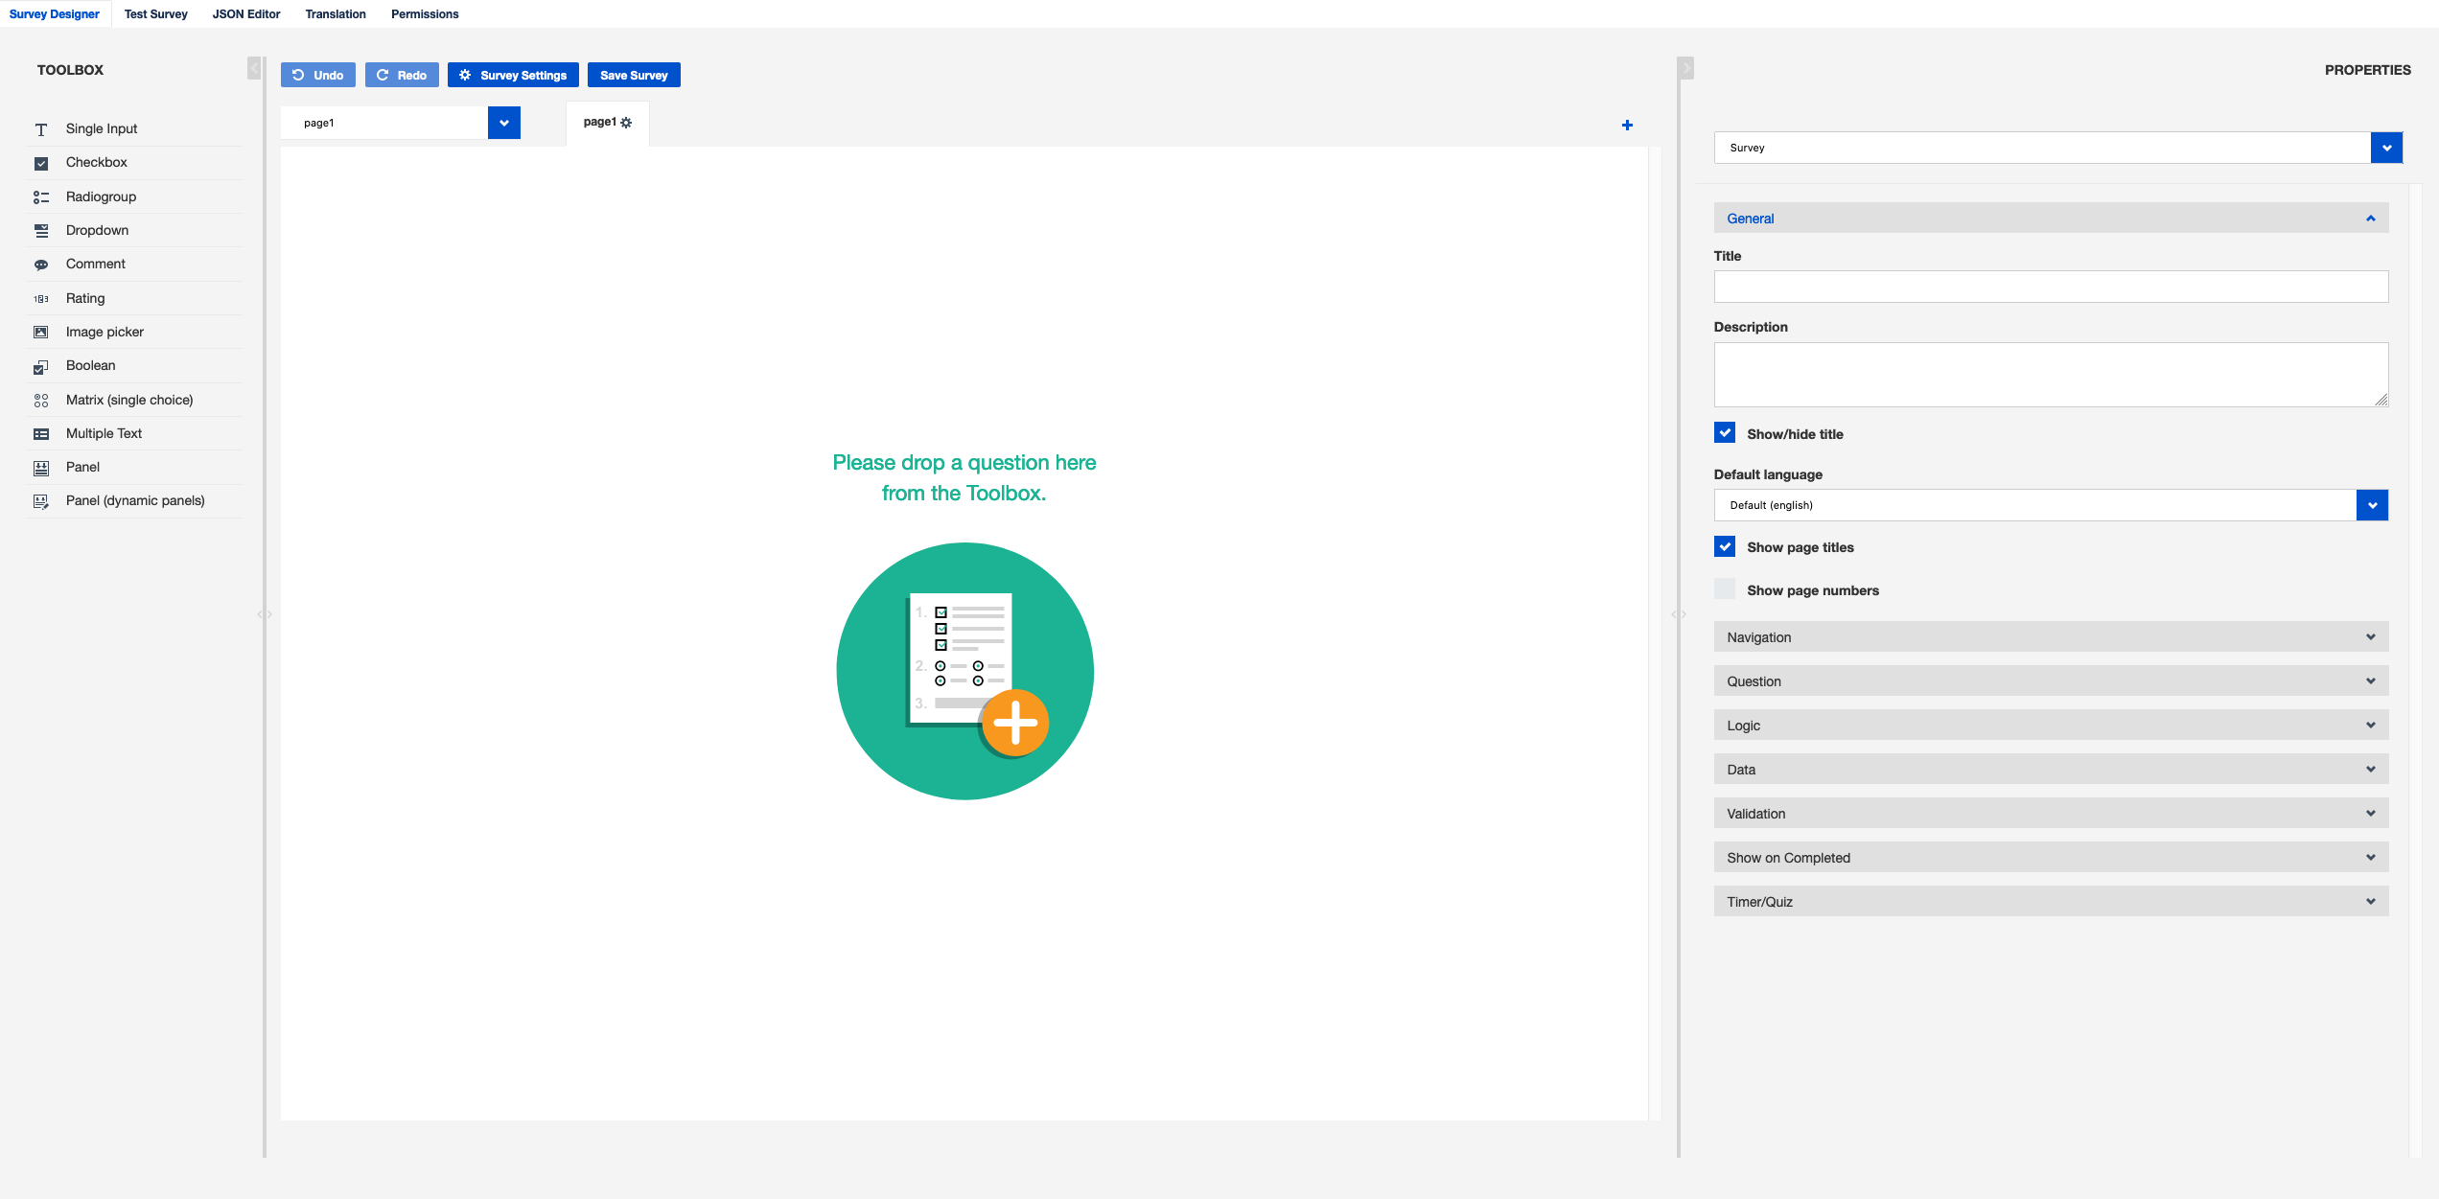Screen dimensions: 2439x1199
Task: Open the Default language dropdown
Action: click(2372, 505)
